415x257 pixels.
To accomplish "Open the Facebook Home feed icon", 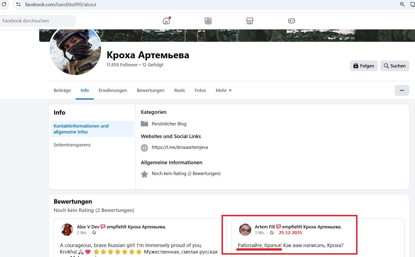I will tap(166, 20).
